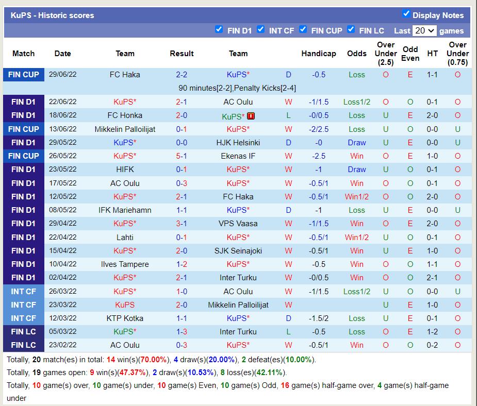Click the KTP Kotka team link

pos(125,318)
